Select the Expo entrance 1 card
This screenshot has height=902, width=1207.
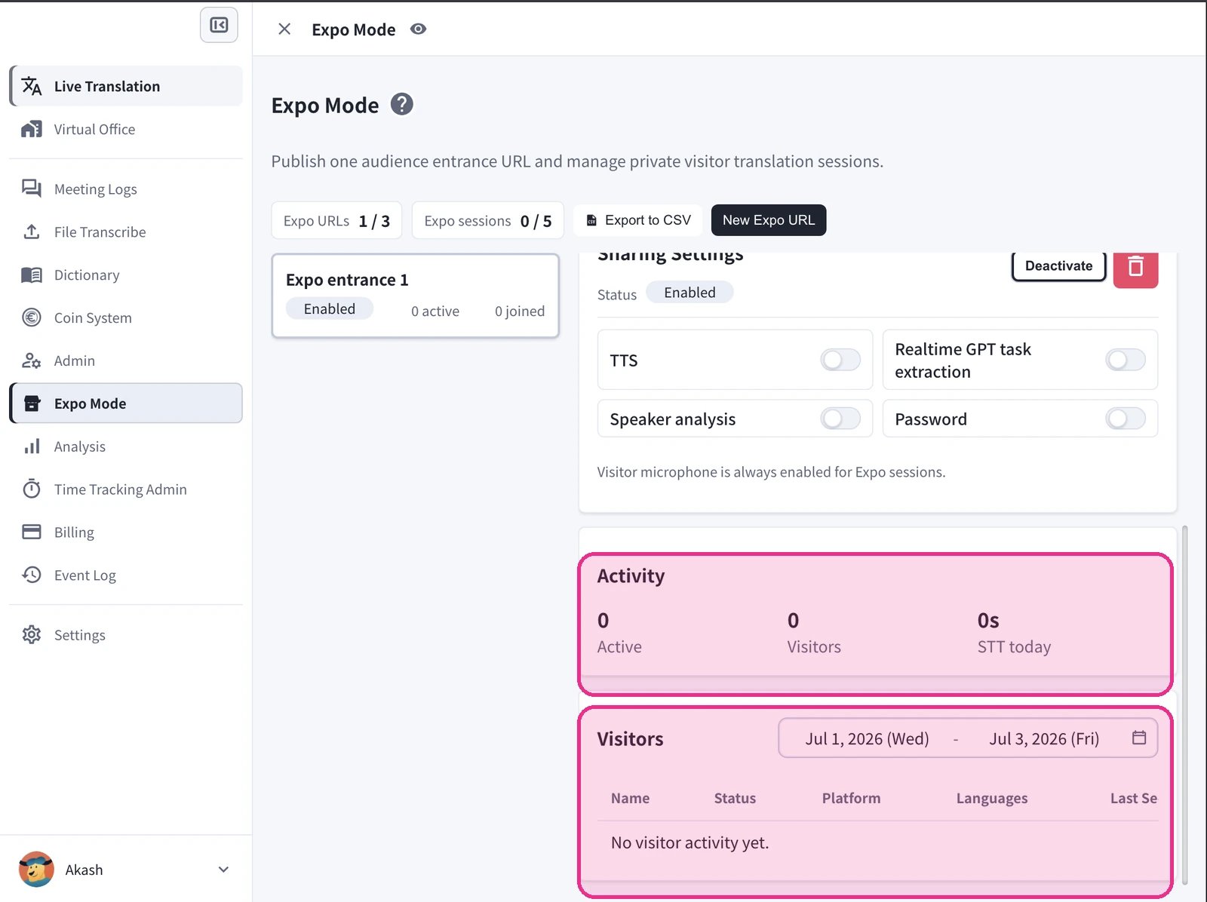[415, 296]
